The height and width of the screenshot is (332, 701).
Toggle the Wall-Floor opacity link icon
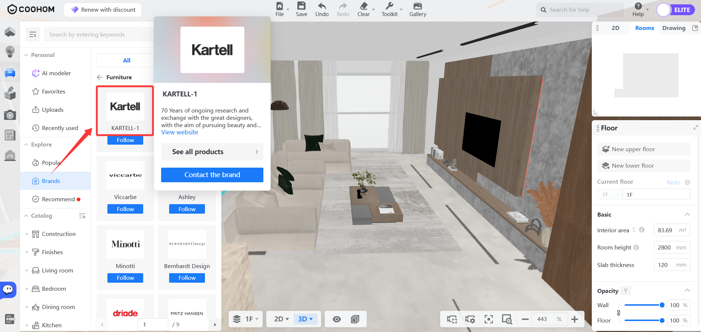(618, 313)
